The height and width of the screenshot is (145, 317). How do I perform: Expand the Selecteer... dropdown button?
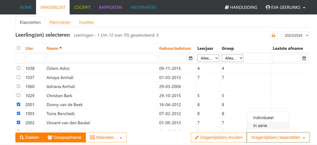106,138
